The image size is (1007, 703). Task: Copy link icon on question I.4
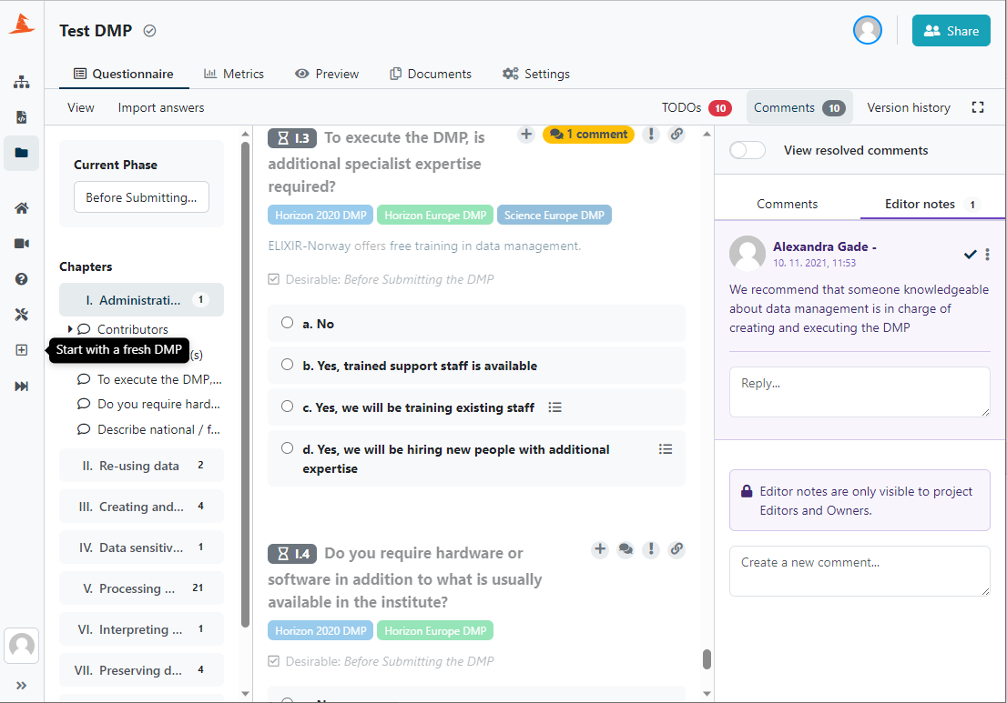[x=676, y=549]
